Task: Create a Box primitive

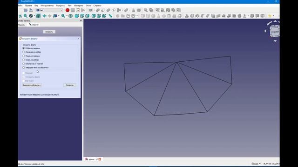Action: point(143,16)
